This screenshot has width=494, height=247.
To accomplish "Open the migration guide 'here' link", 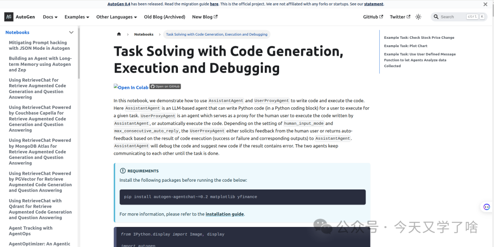I will (x=214, y=4).
